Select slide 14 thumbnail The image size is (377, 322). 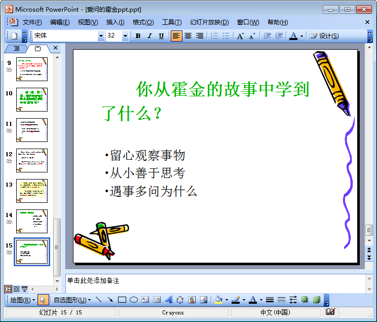pos(32,221)
